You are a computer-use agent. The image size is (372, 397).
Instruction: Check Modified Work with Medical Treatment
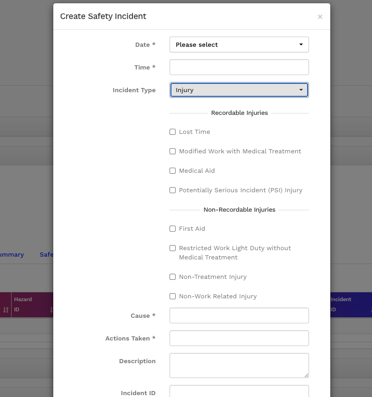click(x=172, y=151)
